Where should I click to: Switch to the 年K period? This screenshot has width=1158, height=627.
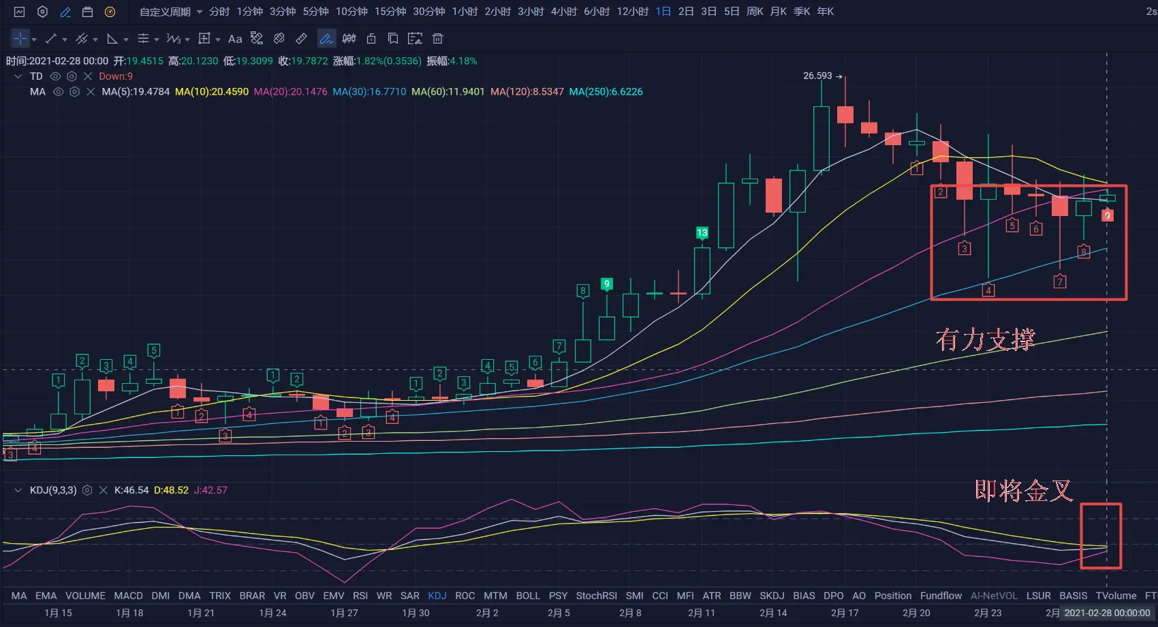pyautogui.click(x=826, y=12)
